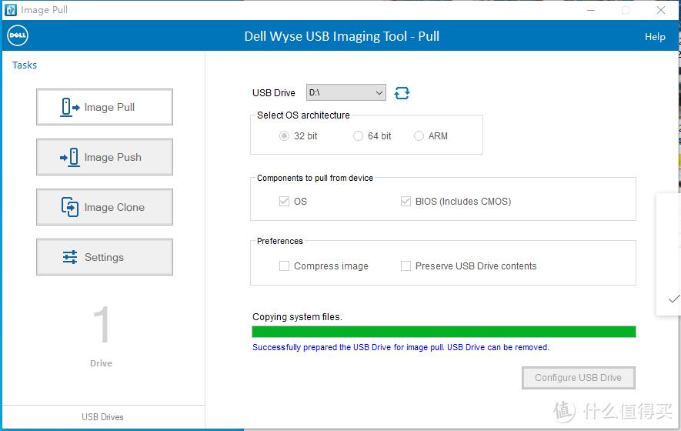Click the Image Push device icon
681x431 pixels.
click(70, 157)
